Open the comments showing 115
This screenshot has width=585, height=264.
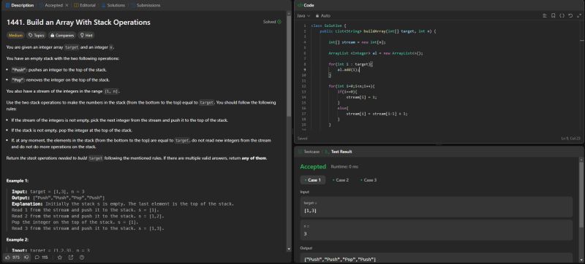click(42, 257)
